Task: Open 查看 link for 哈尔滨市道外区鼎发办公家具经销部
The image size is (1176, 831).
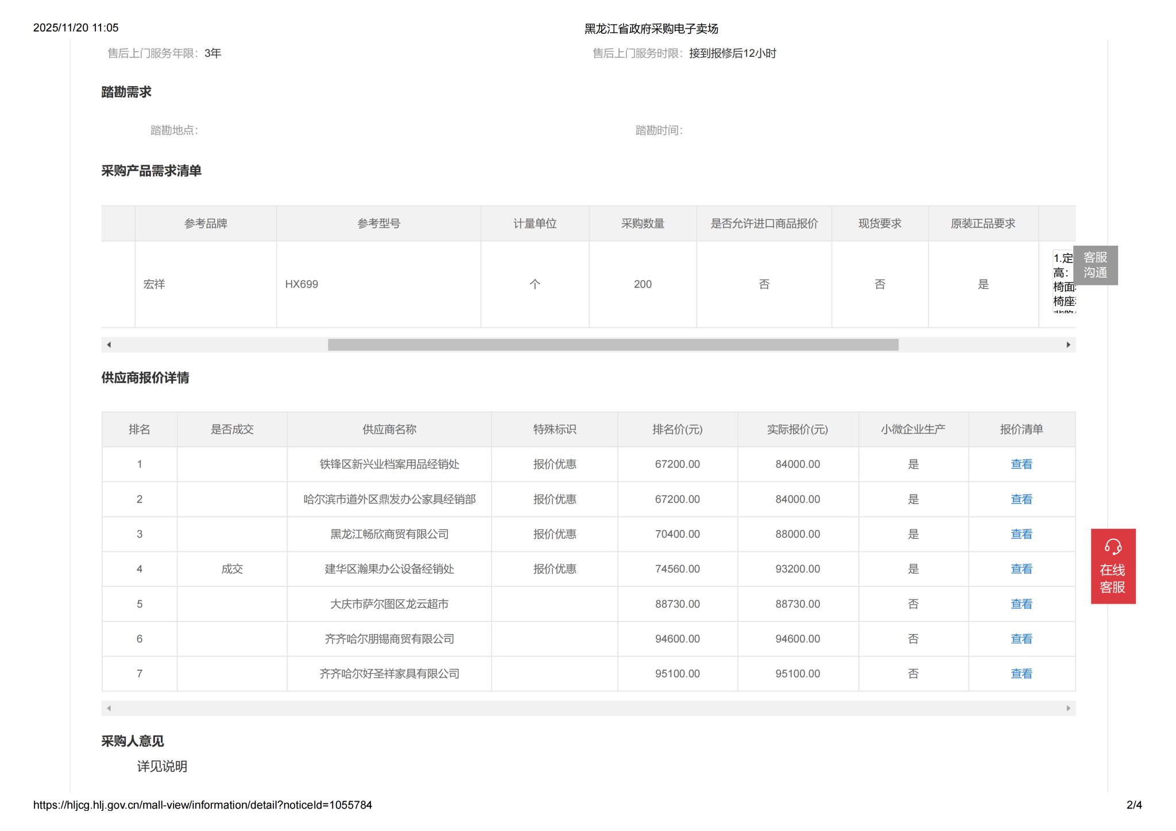Action: tap(1021, 499)
